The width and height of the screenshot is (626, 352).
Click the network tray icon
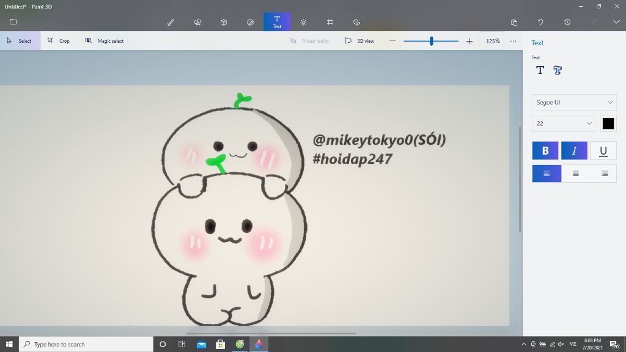click(553, 344)
